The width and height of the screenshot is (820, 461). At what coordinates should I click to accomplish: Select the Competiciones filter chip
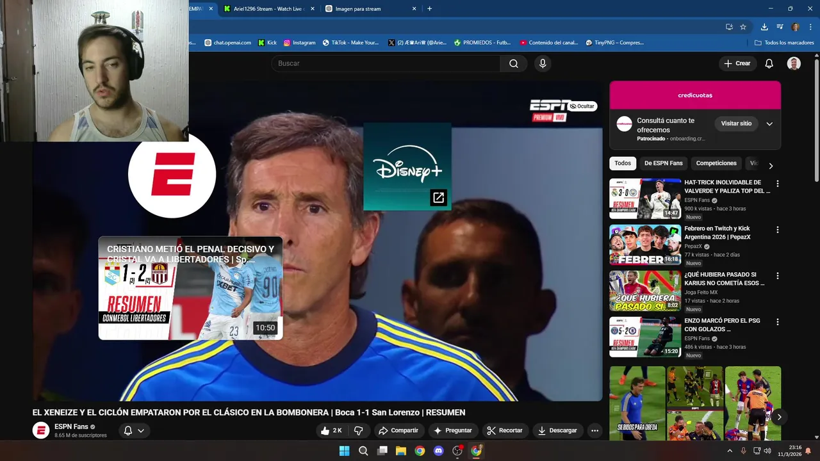716,163
